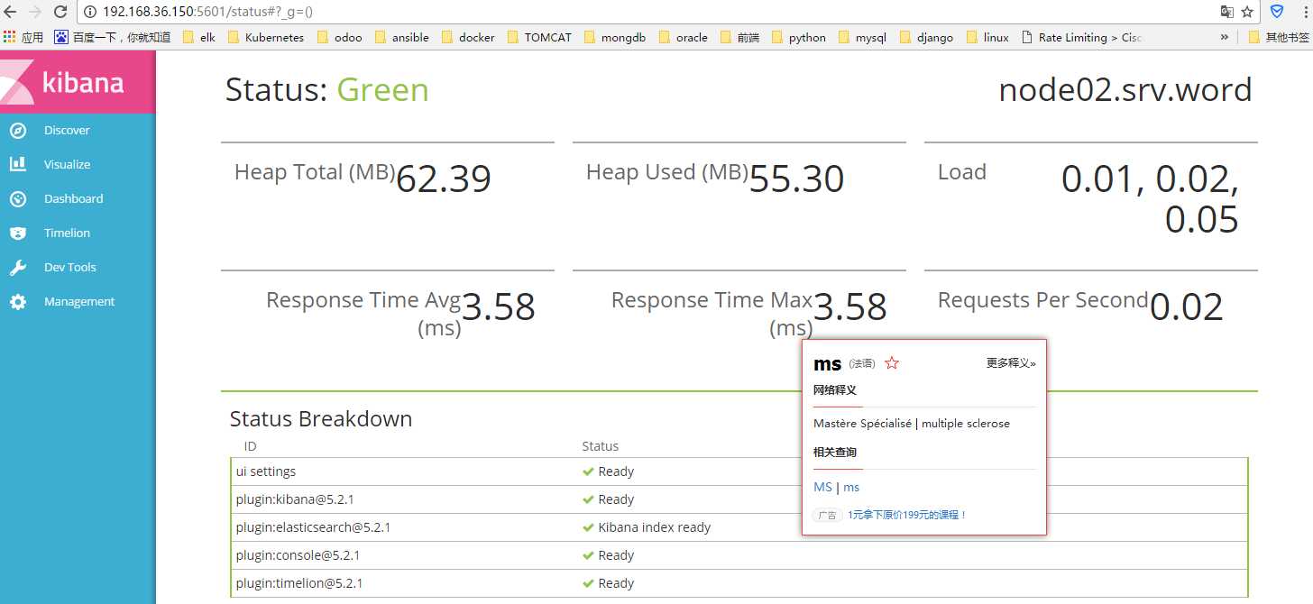This screenshot has width=1313, height=604.
Task: Click the Load values 0.01, 0.02, 0.05
Action: (1150, 199)
